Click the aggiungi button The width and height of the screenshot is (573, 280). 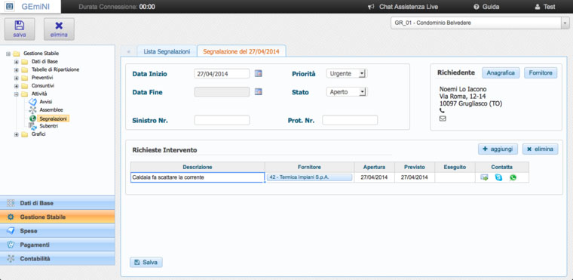498,149
